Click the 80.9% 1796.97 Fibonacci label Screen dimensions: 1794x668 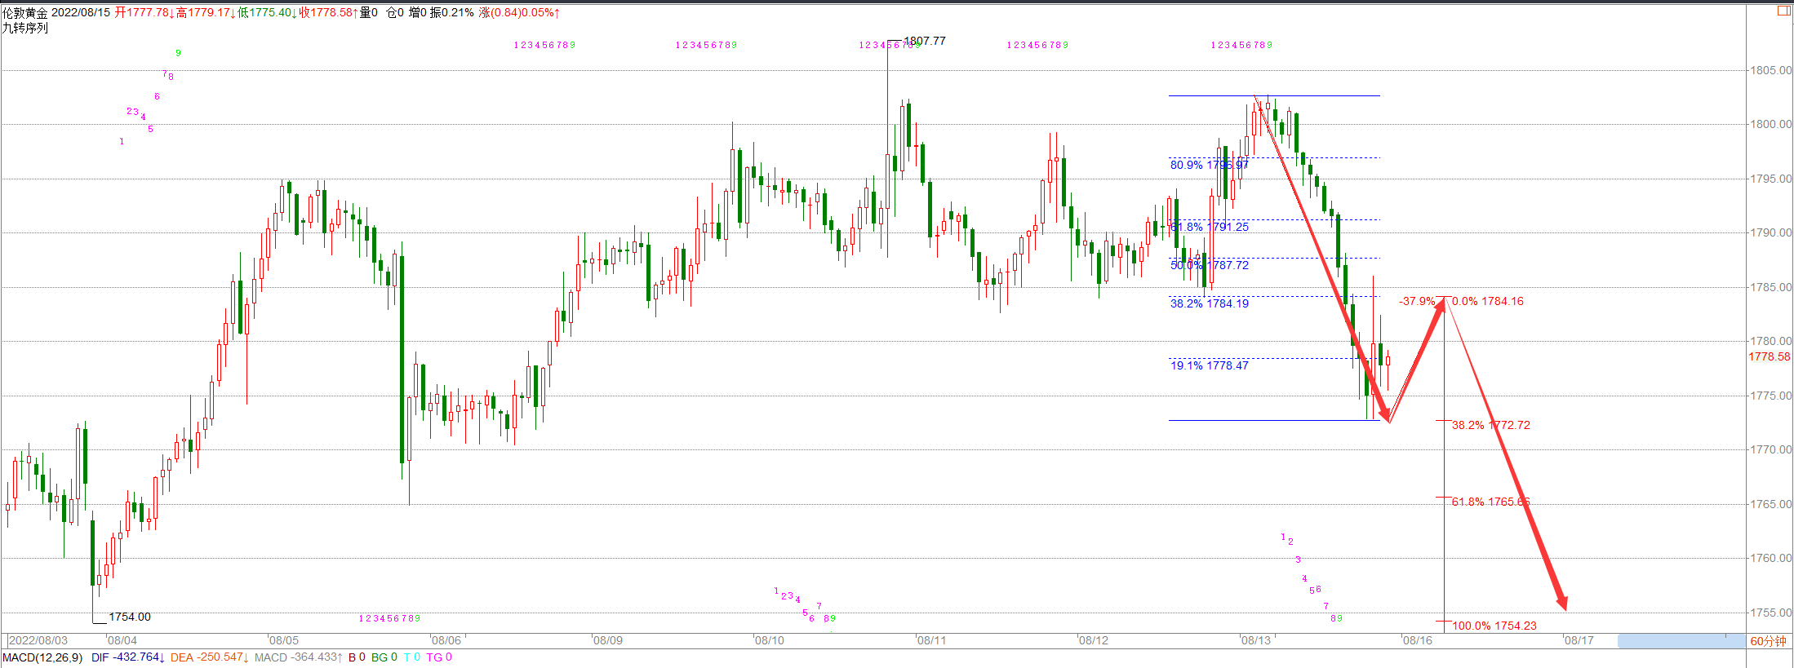tap(1210, 165)
